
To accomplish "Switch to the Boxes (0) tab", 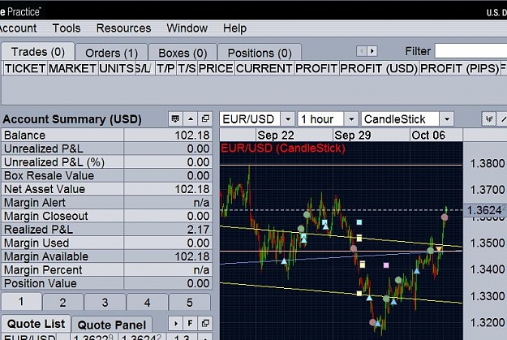I will (x=183, y=53).
